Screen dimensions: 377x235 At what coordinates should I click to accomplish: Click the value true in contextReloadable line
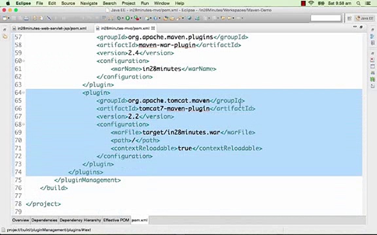click(x=185, y=148)
